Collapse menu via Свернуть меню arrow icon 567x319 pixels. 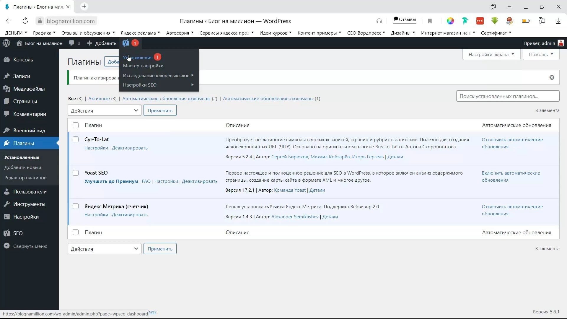click(7, 246)
